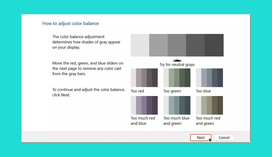
Task: Click the 'Too red' caption text
Action: pyautogui.click(x=137, y=91)
